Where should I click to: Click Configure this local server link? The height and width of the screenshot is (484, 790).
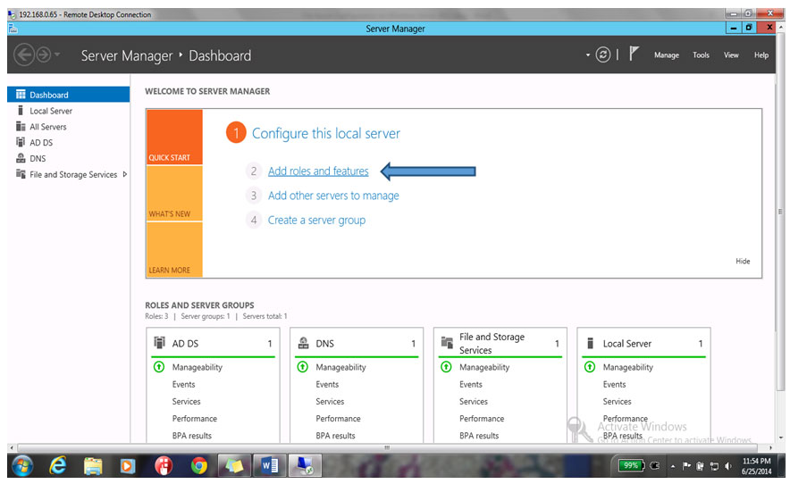(x=326, y=133)
